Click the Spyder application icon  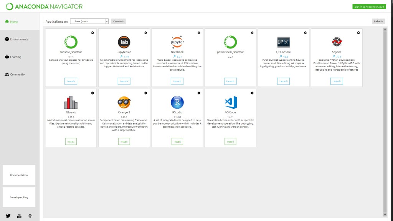click(337, 42)
